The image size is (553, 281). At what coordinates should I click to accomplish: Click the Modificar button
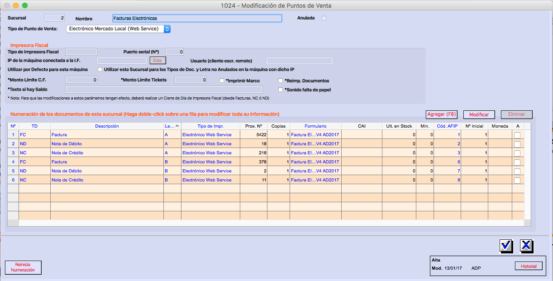coord(479,115)
